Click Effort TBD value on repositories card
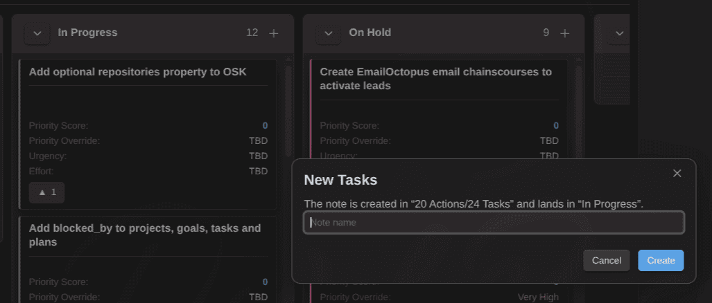 tap(259, 171)
